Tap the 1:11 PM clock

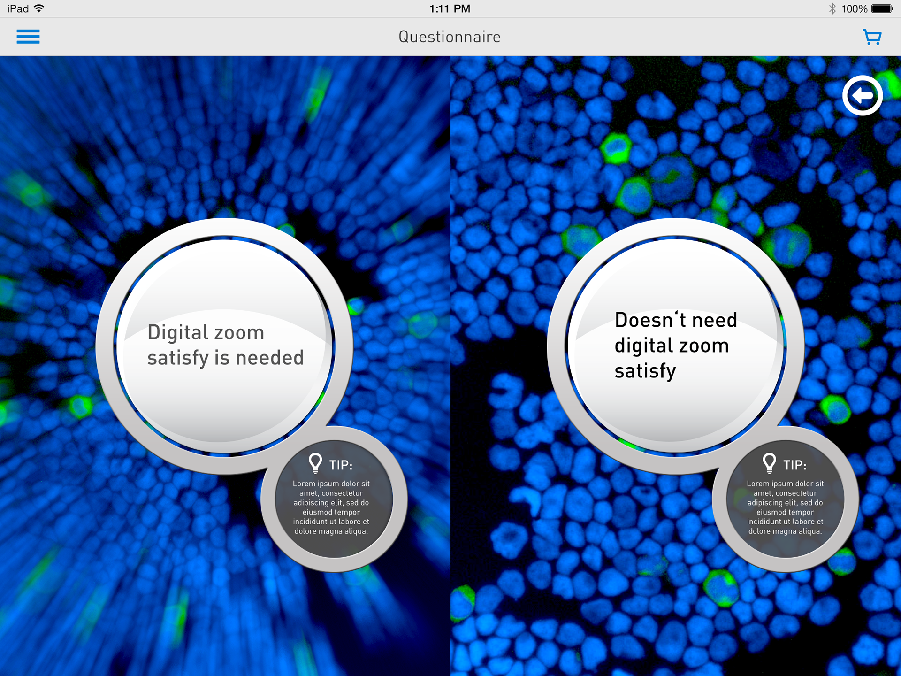(x=450, y=8)
